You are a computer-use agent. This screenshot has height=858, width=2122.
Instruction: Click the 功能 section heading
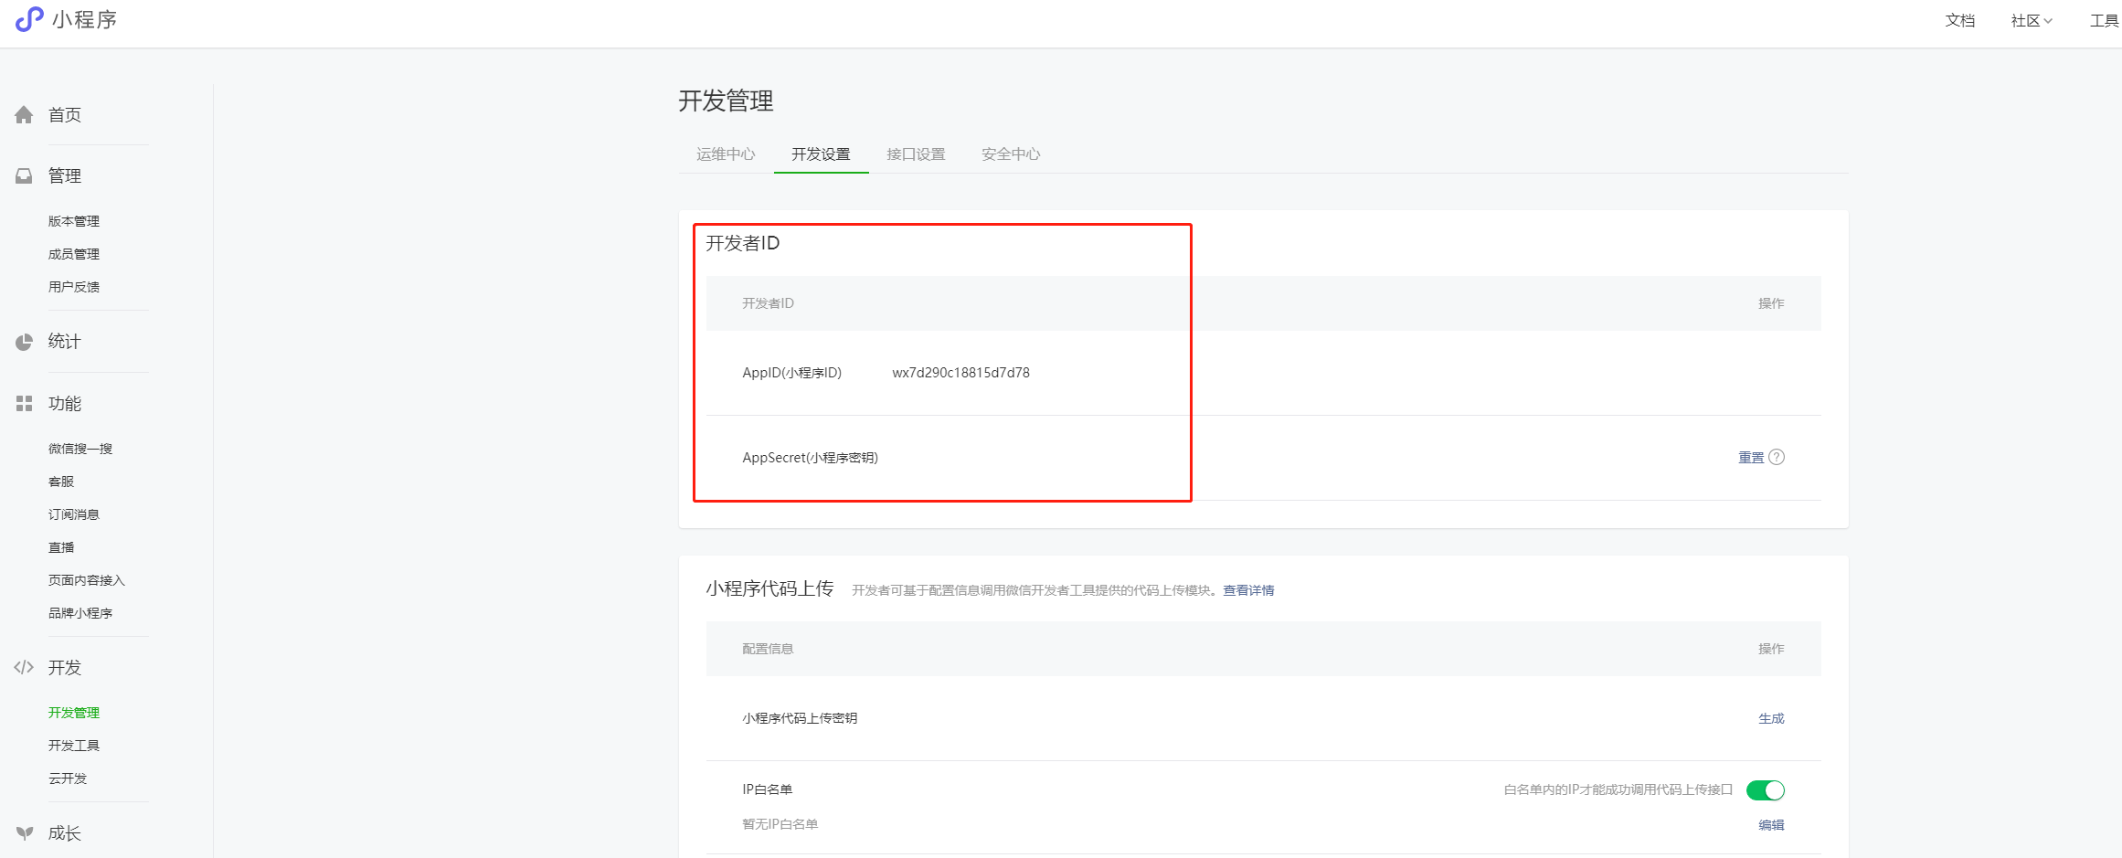65,403
